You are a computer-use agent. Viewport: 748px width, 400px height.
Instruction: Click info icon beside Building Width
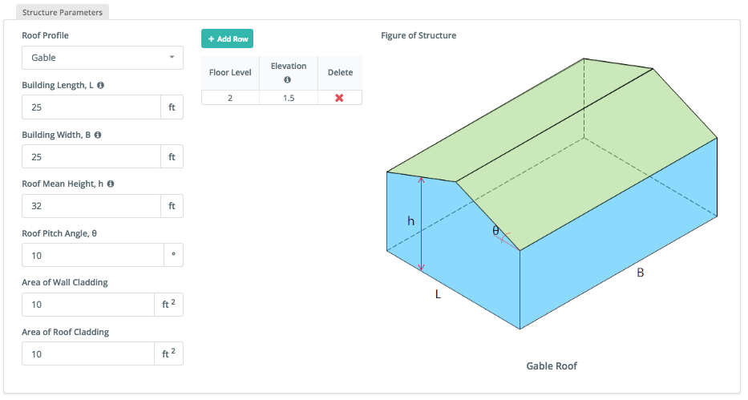pyautogui.click(x=98, y=135)
